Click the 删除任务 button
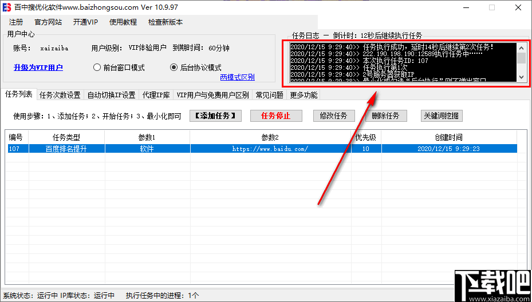 (386, 116)
